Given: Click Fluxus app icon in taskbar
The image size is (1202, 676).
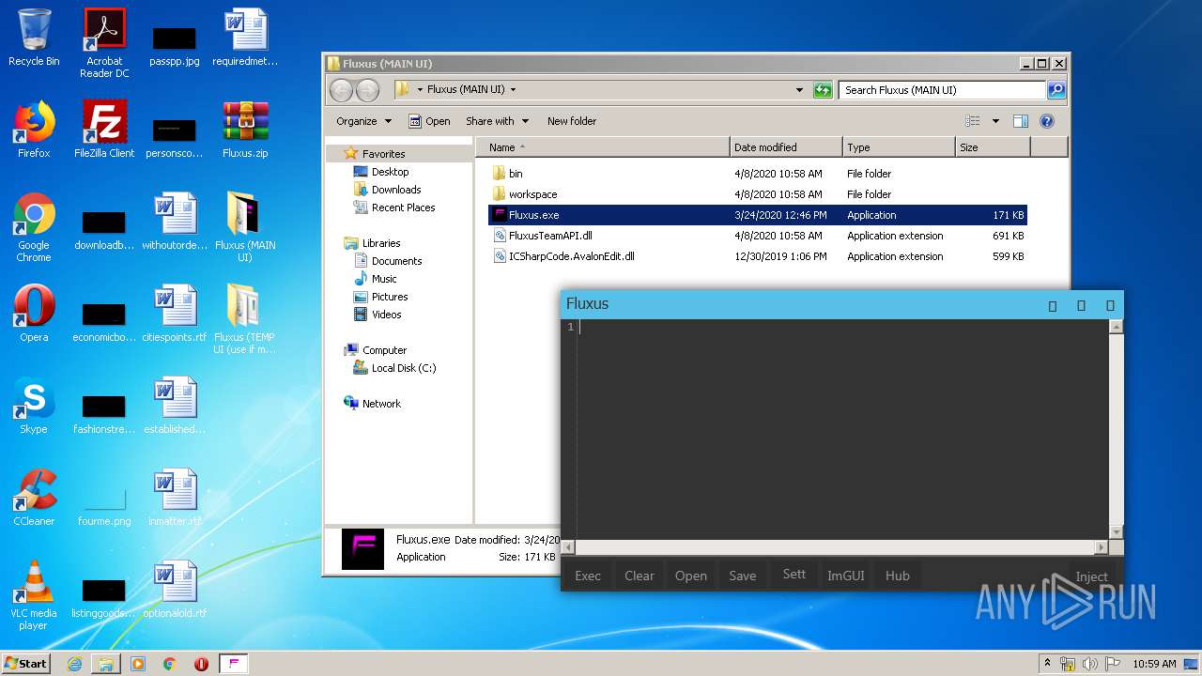Looking at the screenshot, I should click(x=233, y=664).
